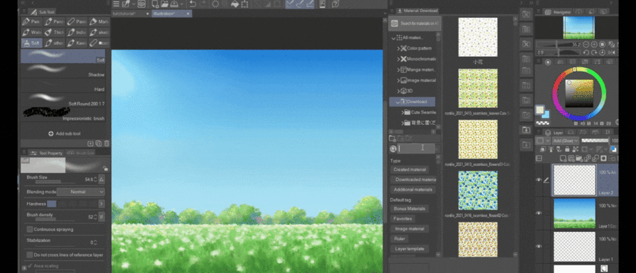
Task: Filter by Additional materials tag
Action: pos(413,190)
